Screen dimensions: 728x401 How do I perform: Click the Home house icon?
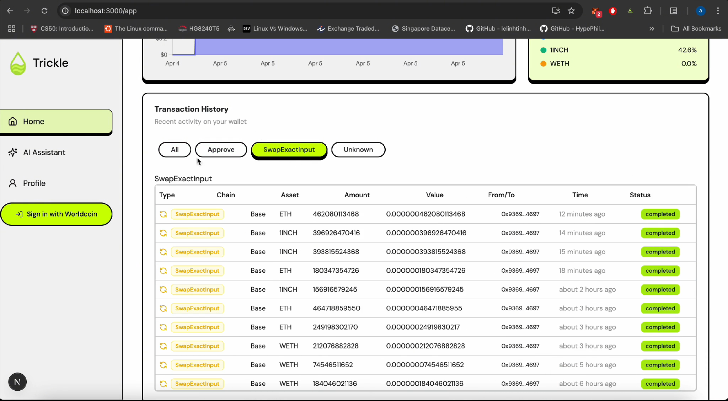click(13, 122)
